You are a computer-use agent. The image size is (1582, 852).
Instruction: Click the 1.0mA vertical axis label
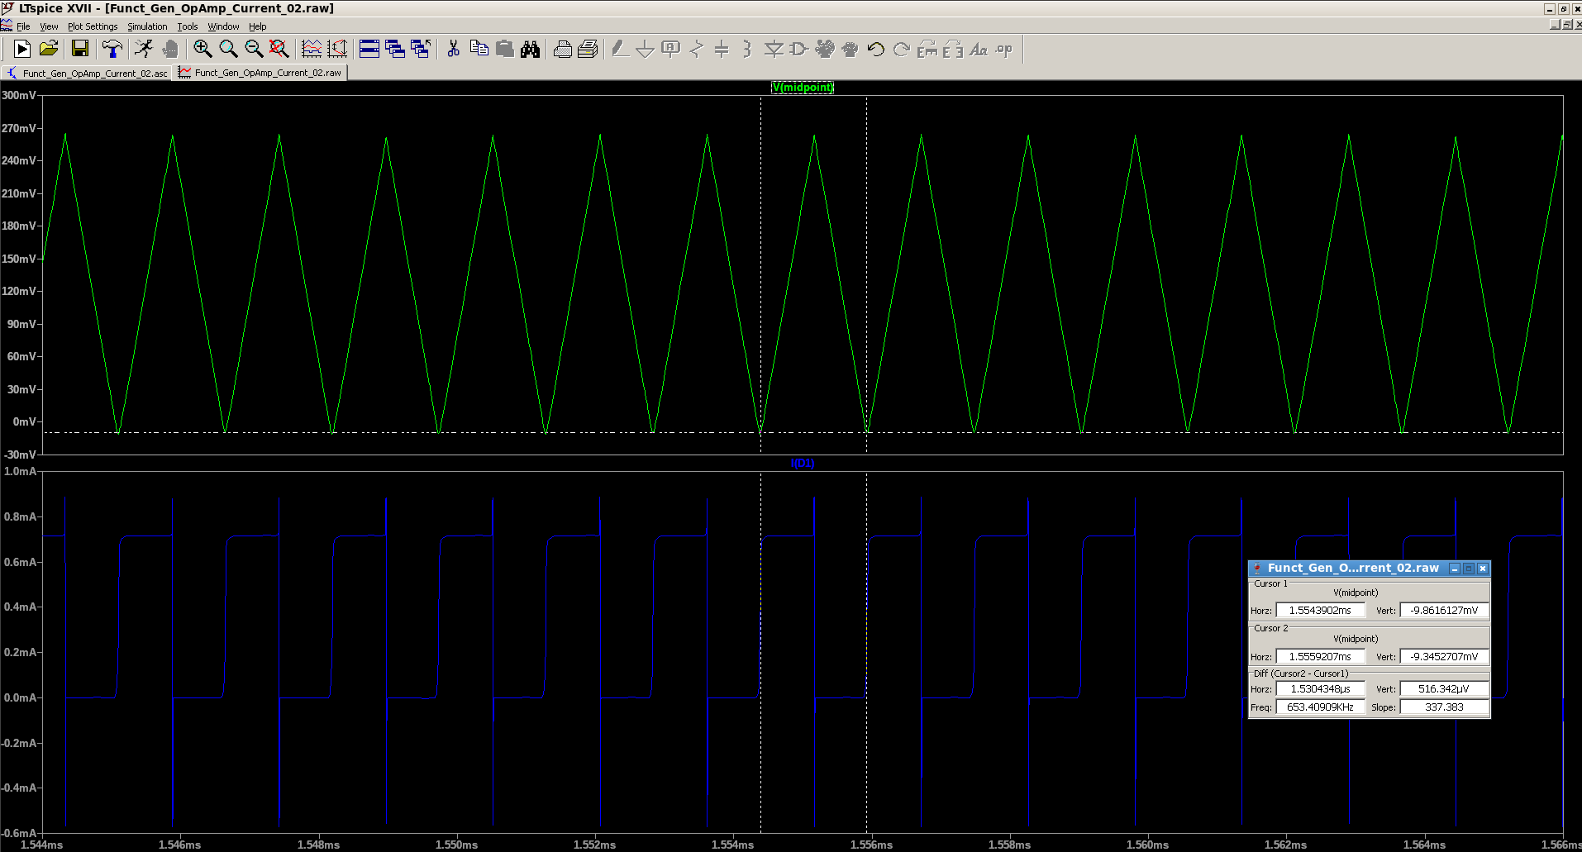20,472
